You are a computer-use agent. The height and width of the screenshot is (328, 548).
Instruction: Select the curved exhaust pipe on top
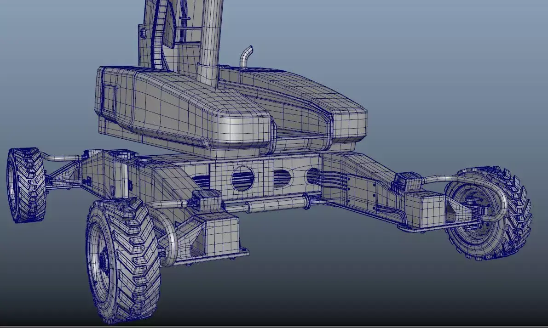[x=246, y=57]
